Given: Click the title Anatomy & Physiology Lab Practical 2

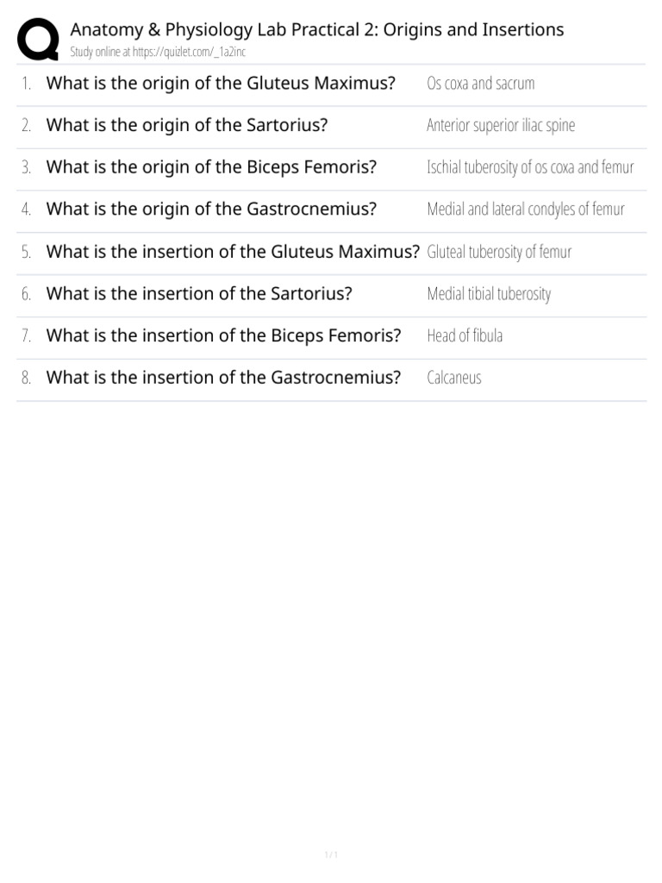Looking at the screenshot, I should click(317, 29).
